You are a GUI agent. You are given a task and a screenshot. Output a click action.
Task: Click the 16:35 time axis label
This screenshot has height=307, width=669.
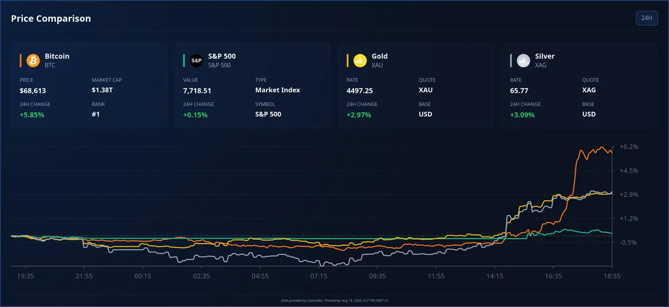coord(554,276)
